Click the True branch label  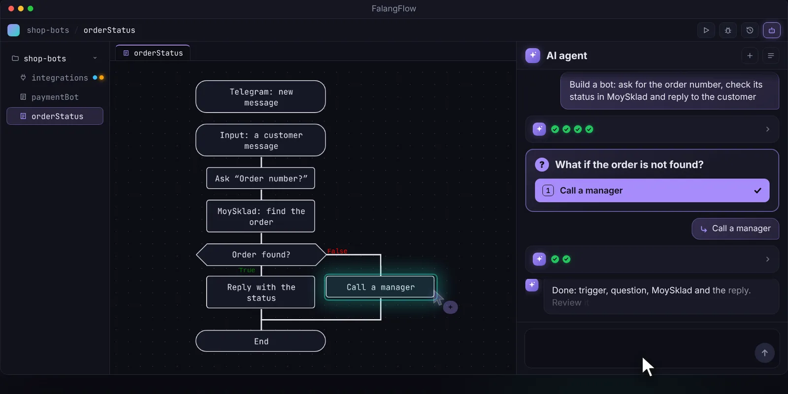tap(247, 270)
